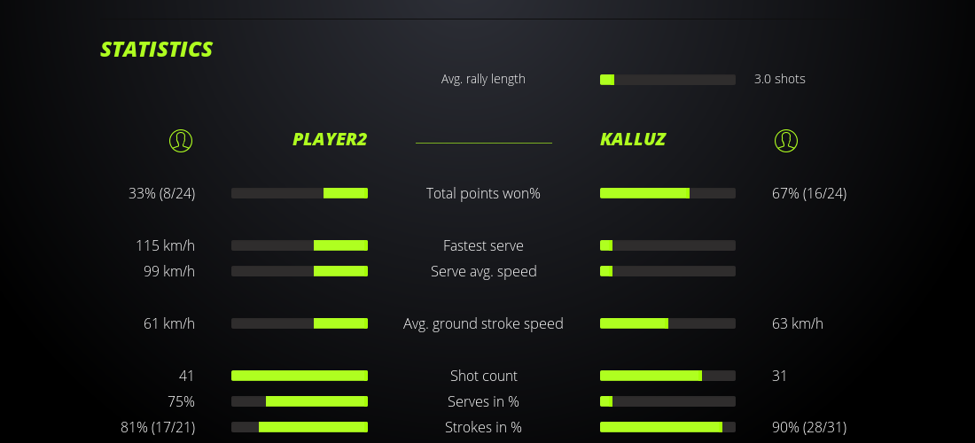Click PLAYER2's Total points won bar
This screenshot has height=443, width=975.
300,193
